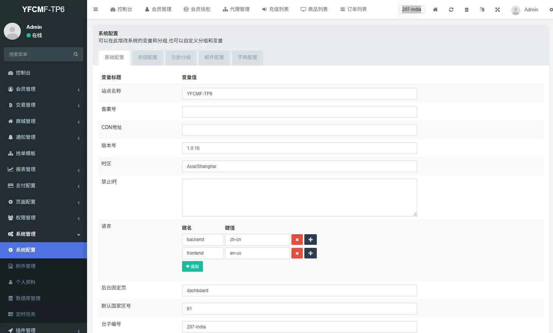Click the refresh icon in the top toolbar

tap(451, 9)
